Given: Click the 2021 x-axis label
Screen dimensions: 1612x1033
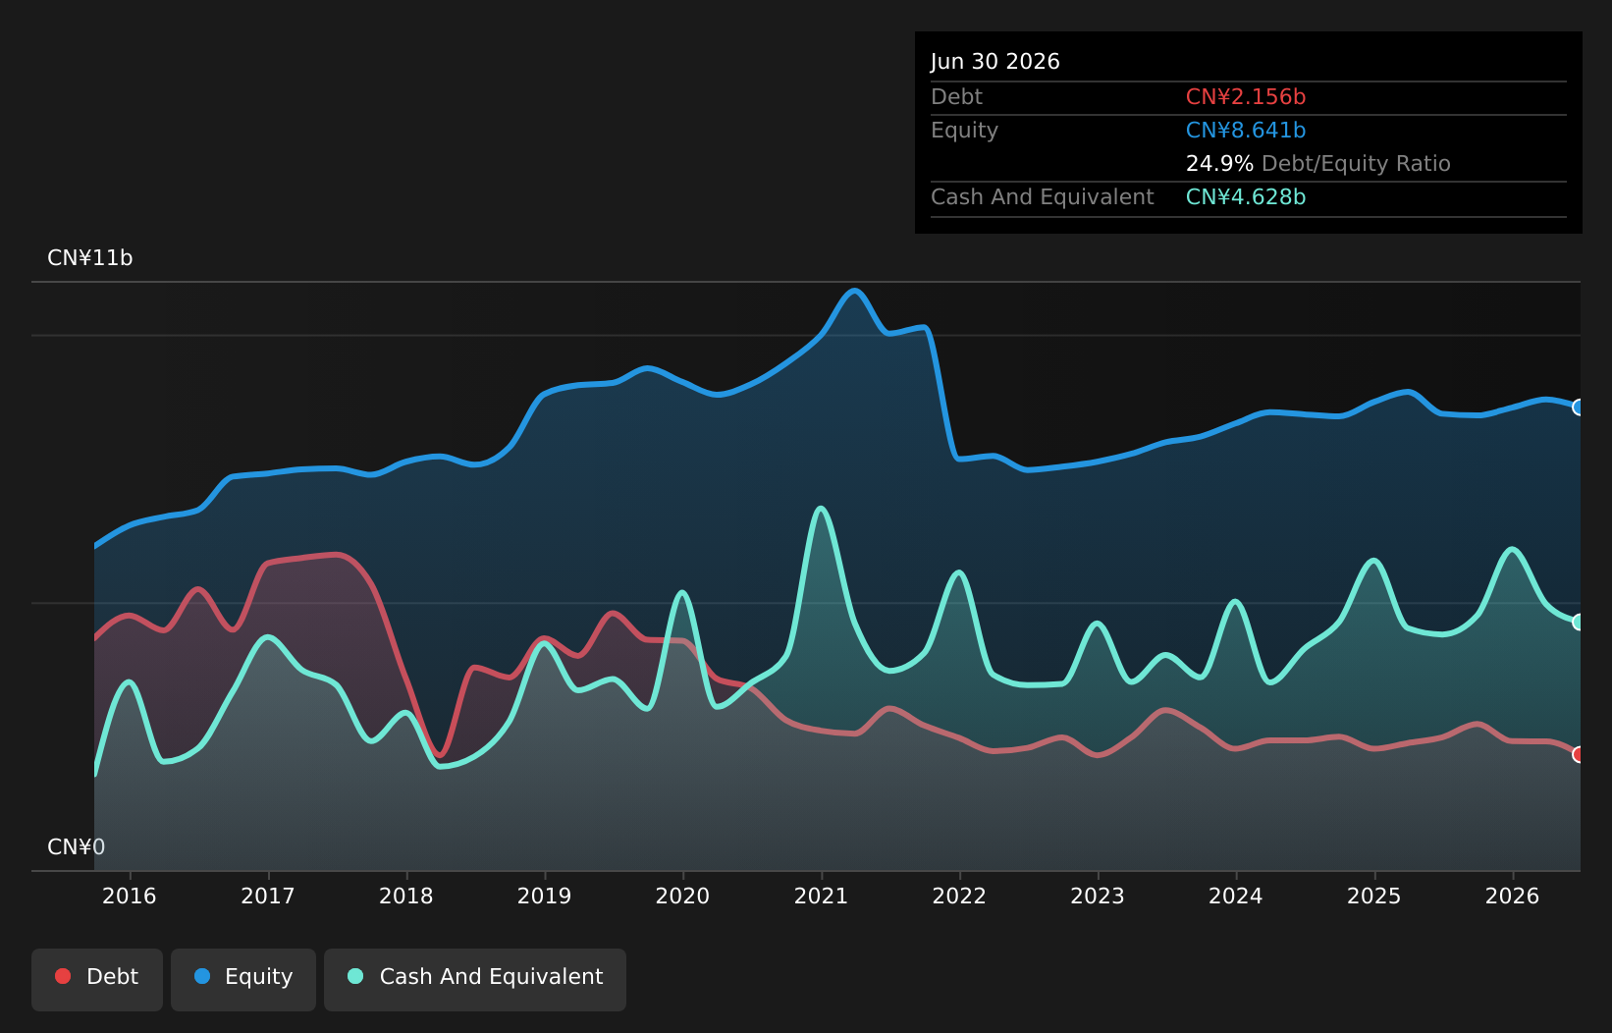Looking at the screenshot, I should [x=821, y=896].
